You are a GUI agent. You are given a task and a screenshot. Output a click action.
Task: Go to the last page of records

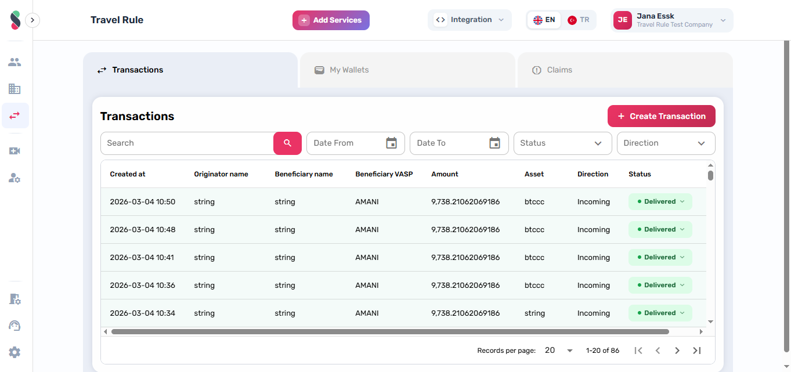pos(697,351)
